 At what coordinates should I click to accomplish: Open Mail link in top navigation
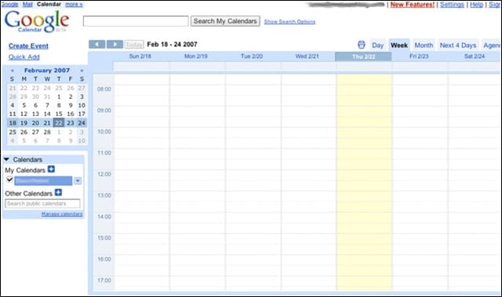[x=27, y=4]
